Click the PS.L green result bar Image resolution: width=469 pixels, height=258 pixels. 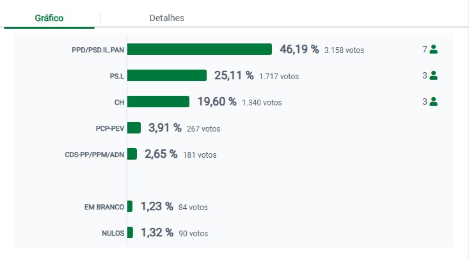coord(167,75)
